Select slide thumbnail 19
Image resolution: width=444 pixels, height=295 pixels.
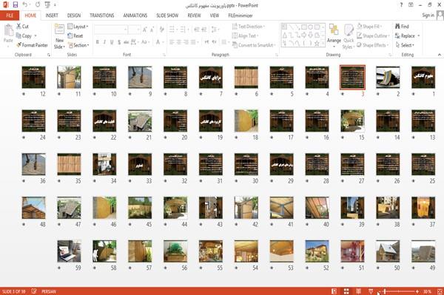point(211,121)
